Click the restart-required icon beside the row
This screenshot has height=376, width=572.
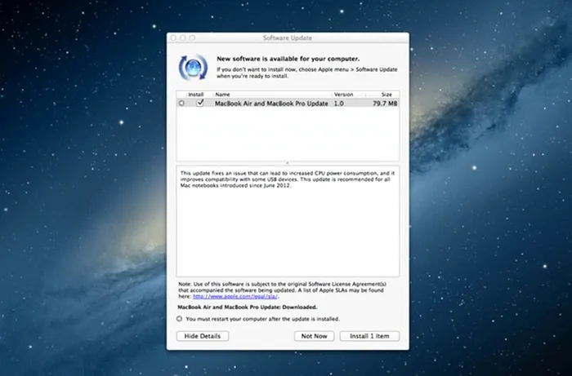[x=181, y=104]
